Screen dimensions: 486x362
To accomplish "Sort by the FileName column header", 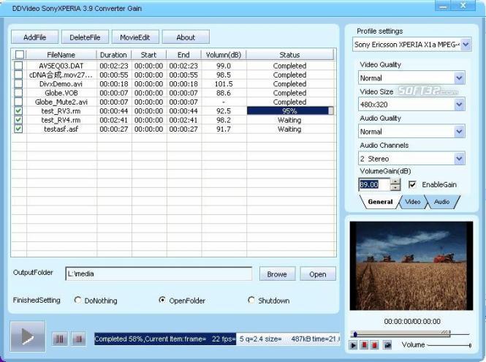I will (x=61, y=55).
